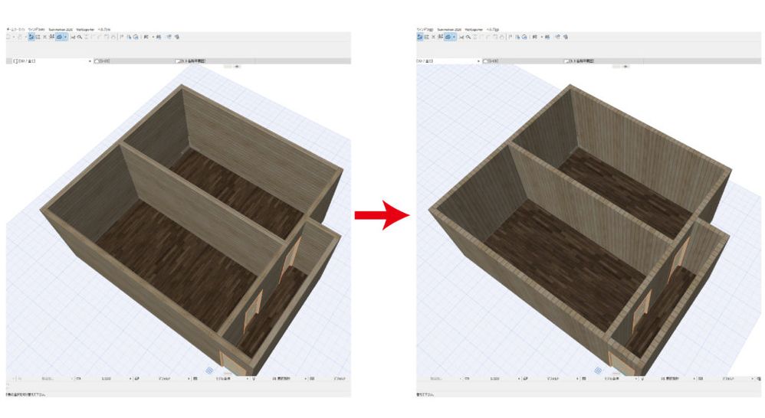Screen dimensions: 765x418
Task: Open Twinmotion 2020 menu in right screenshot
Action: click(x=449, y=30)
